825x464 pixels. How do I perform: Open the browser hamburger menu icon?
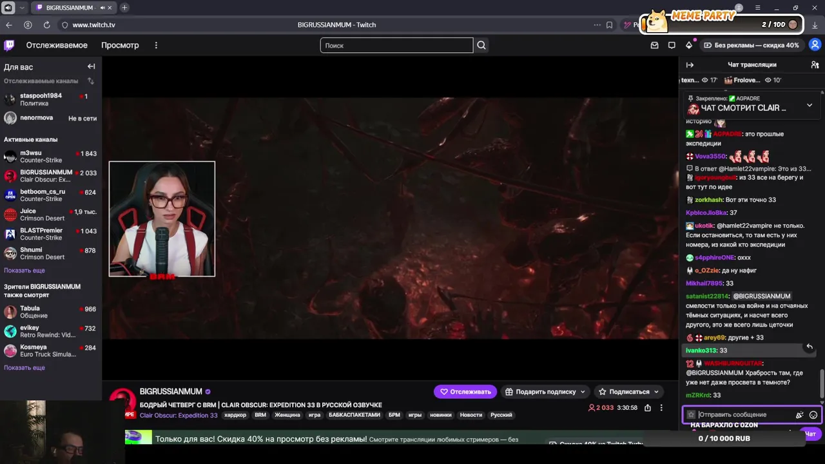(758, 8)
